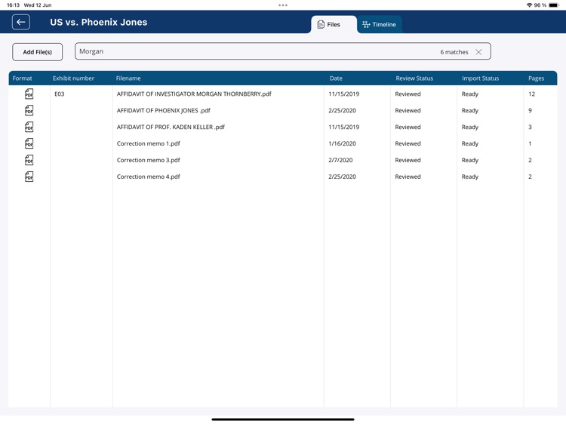Viewport: 566px width, 424px height.
Task: Sort by Exhibit number column header
Action: click(x=73, y=78)
